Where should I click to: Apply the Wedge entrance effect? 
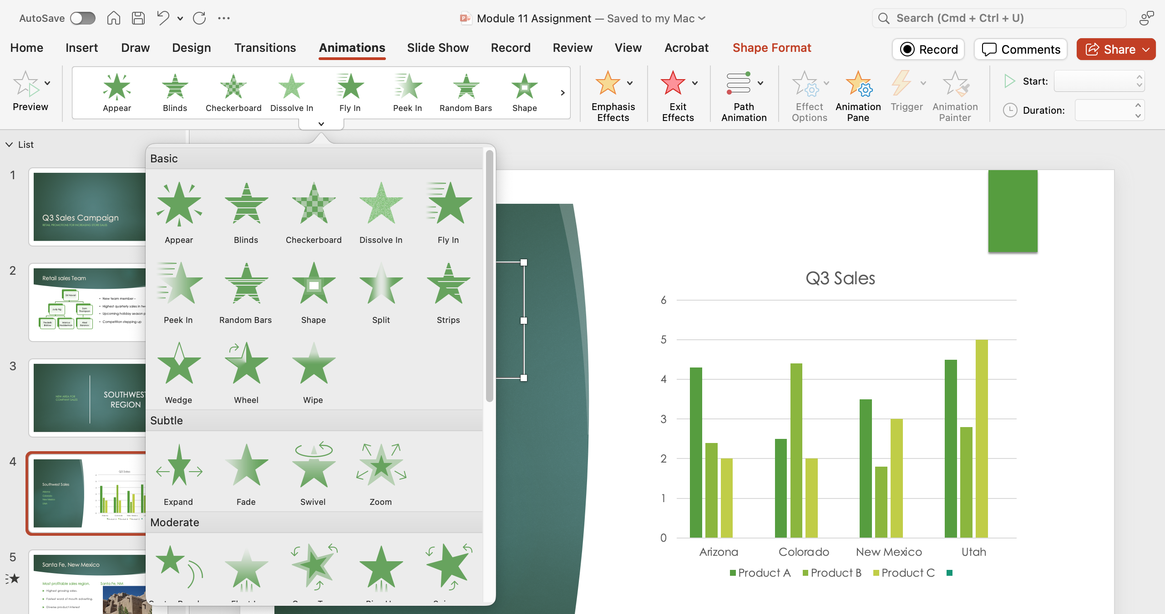pyautogui.click(x=179, y=373)
